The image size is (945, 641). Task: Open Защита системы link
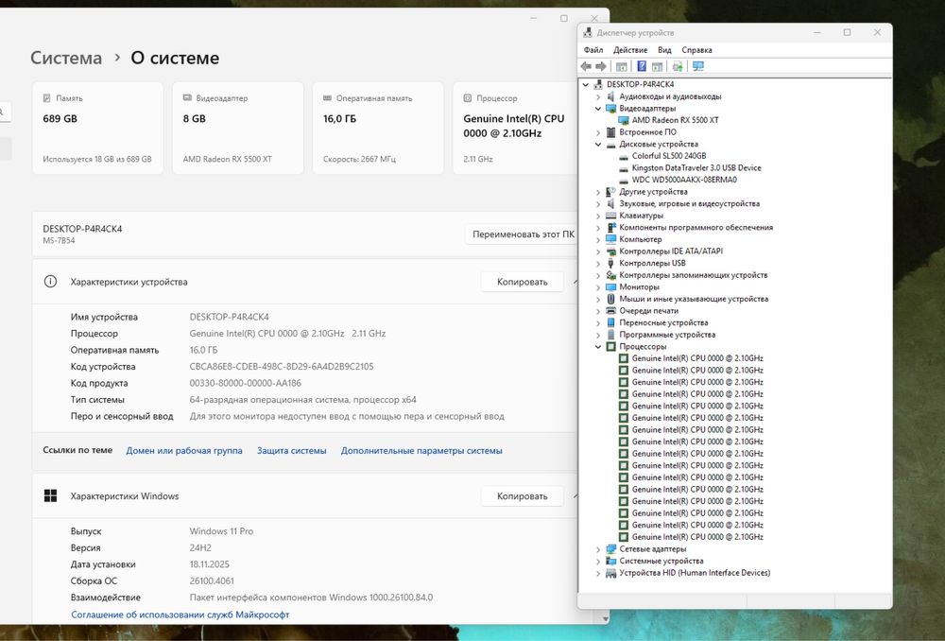pyautogui.click(x=292, y=450)
